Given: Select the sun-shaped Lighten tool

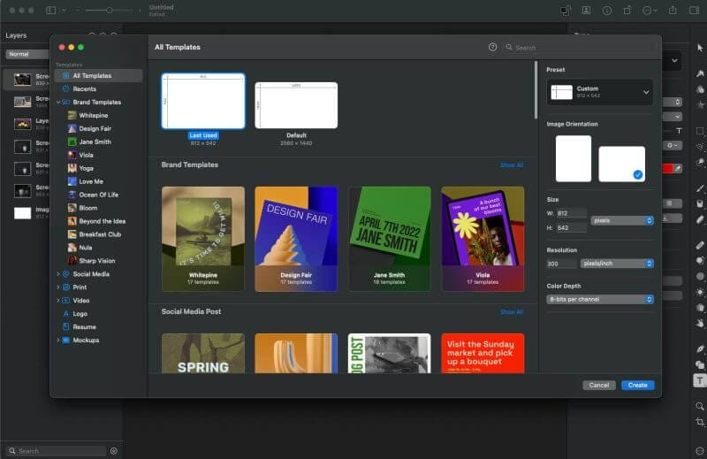Looking at the screenshot, I should coord(700,292).
